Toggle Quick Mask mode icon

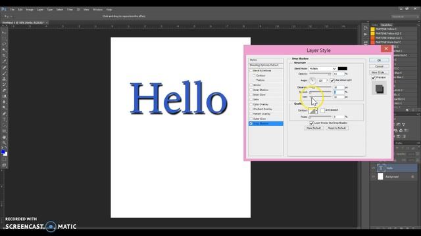(x=4, y=160)
